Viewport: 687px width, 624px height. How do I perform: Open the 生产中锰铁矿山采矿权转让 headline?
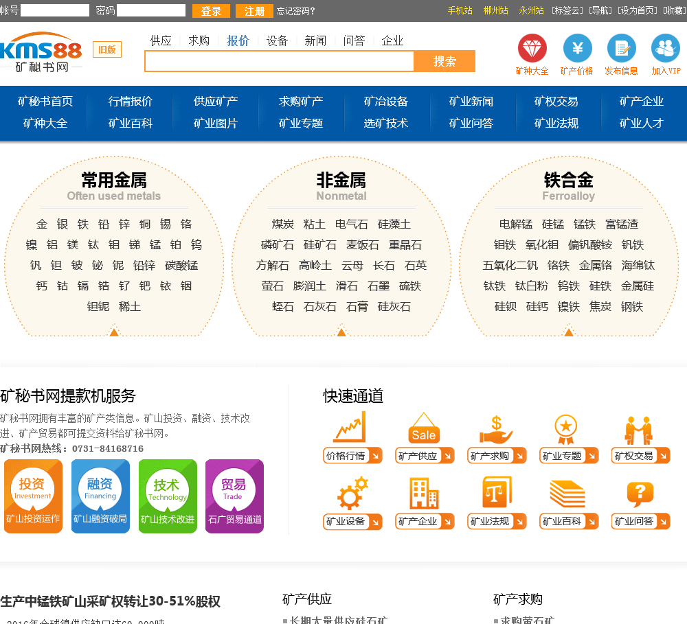tap(110, 601)
